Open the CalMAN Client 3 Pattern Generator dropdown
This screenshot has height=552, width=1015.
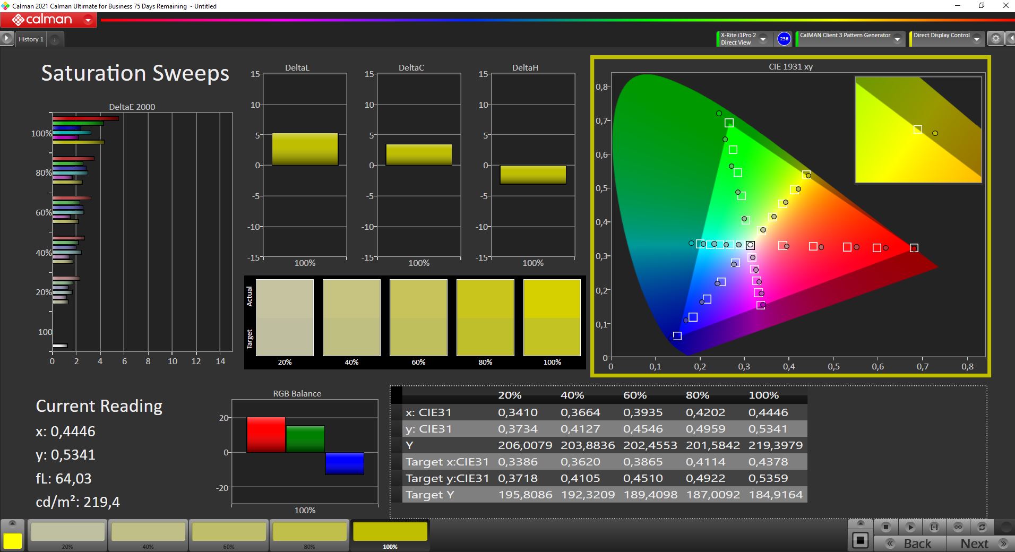[897, 39]
